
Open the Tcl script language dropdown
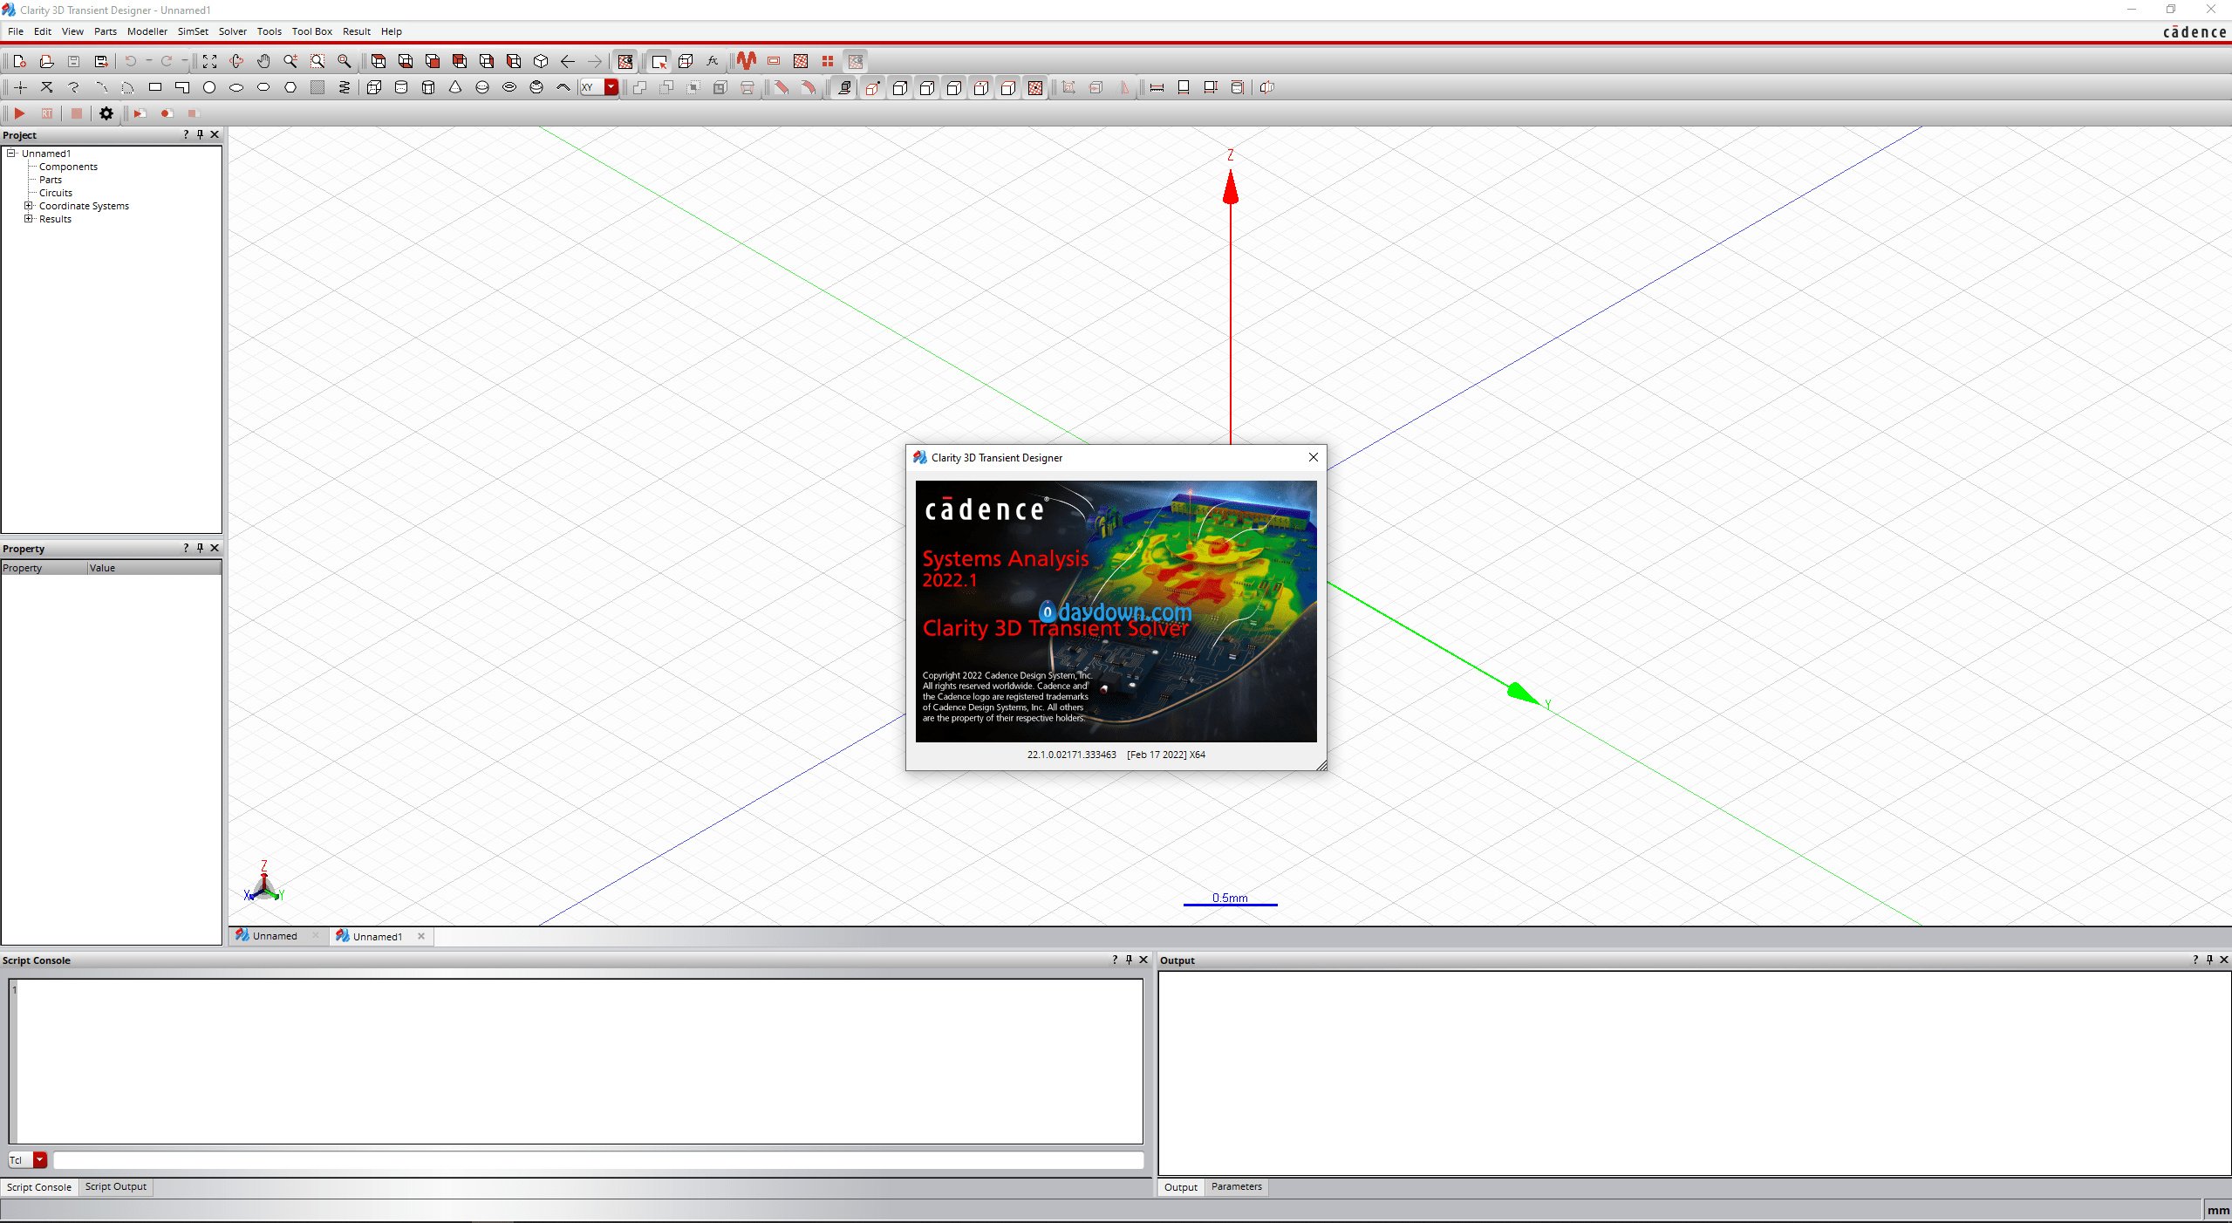pyautogui.click(x=40, y=1160)
